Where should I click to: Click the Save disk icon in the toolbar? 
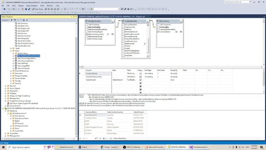(26, 9)
